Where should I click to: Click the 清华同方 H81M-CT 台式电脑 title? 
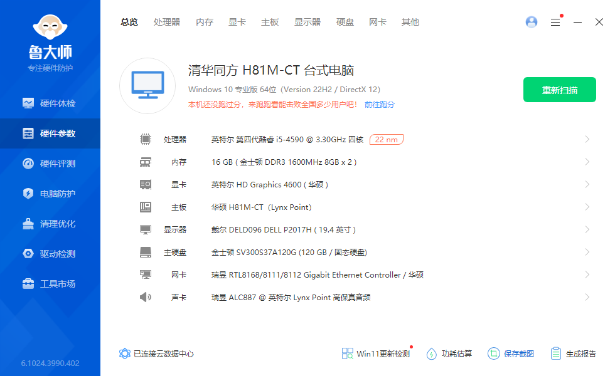coord(271,70)
